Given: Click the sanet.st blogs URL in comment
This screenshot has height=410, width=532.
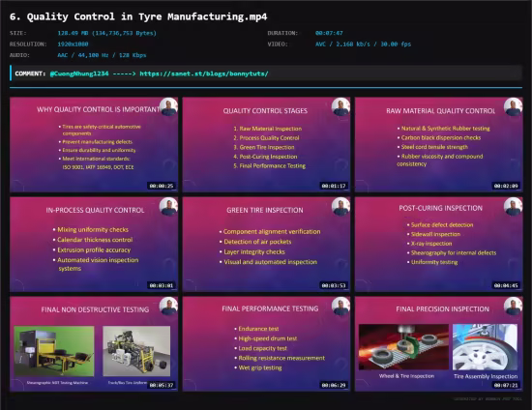Looking at the screenshot, I should pyautogui.click(x=204, y=73).
